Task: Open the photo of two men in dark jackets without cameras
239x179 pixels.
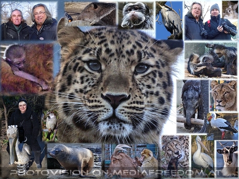Action: click(x=29, y=21)
